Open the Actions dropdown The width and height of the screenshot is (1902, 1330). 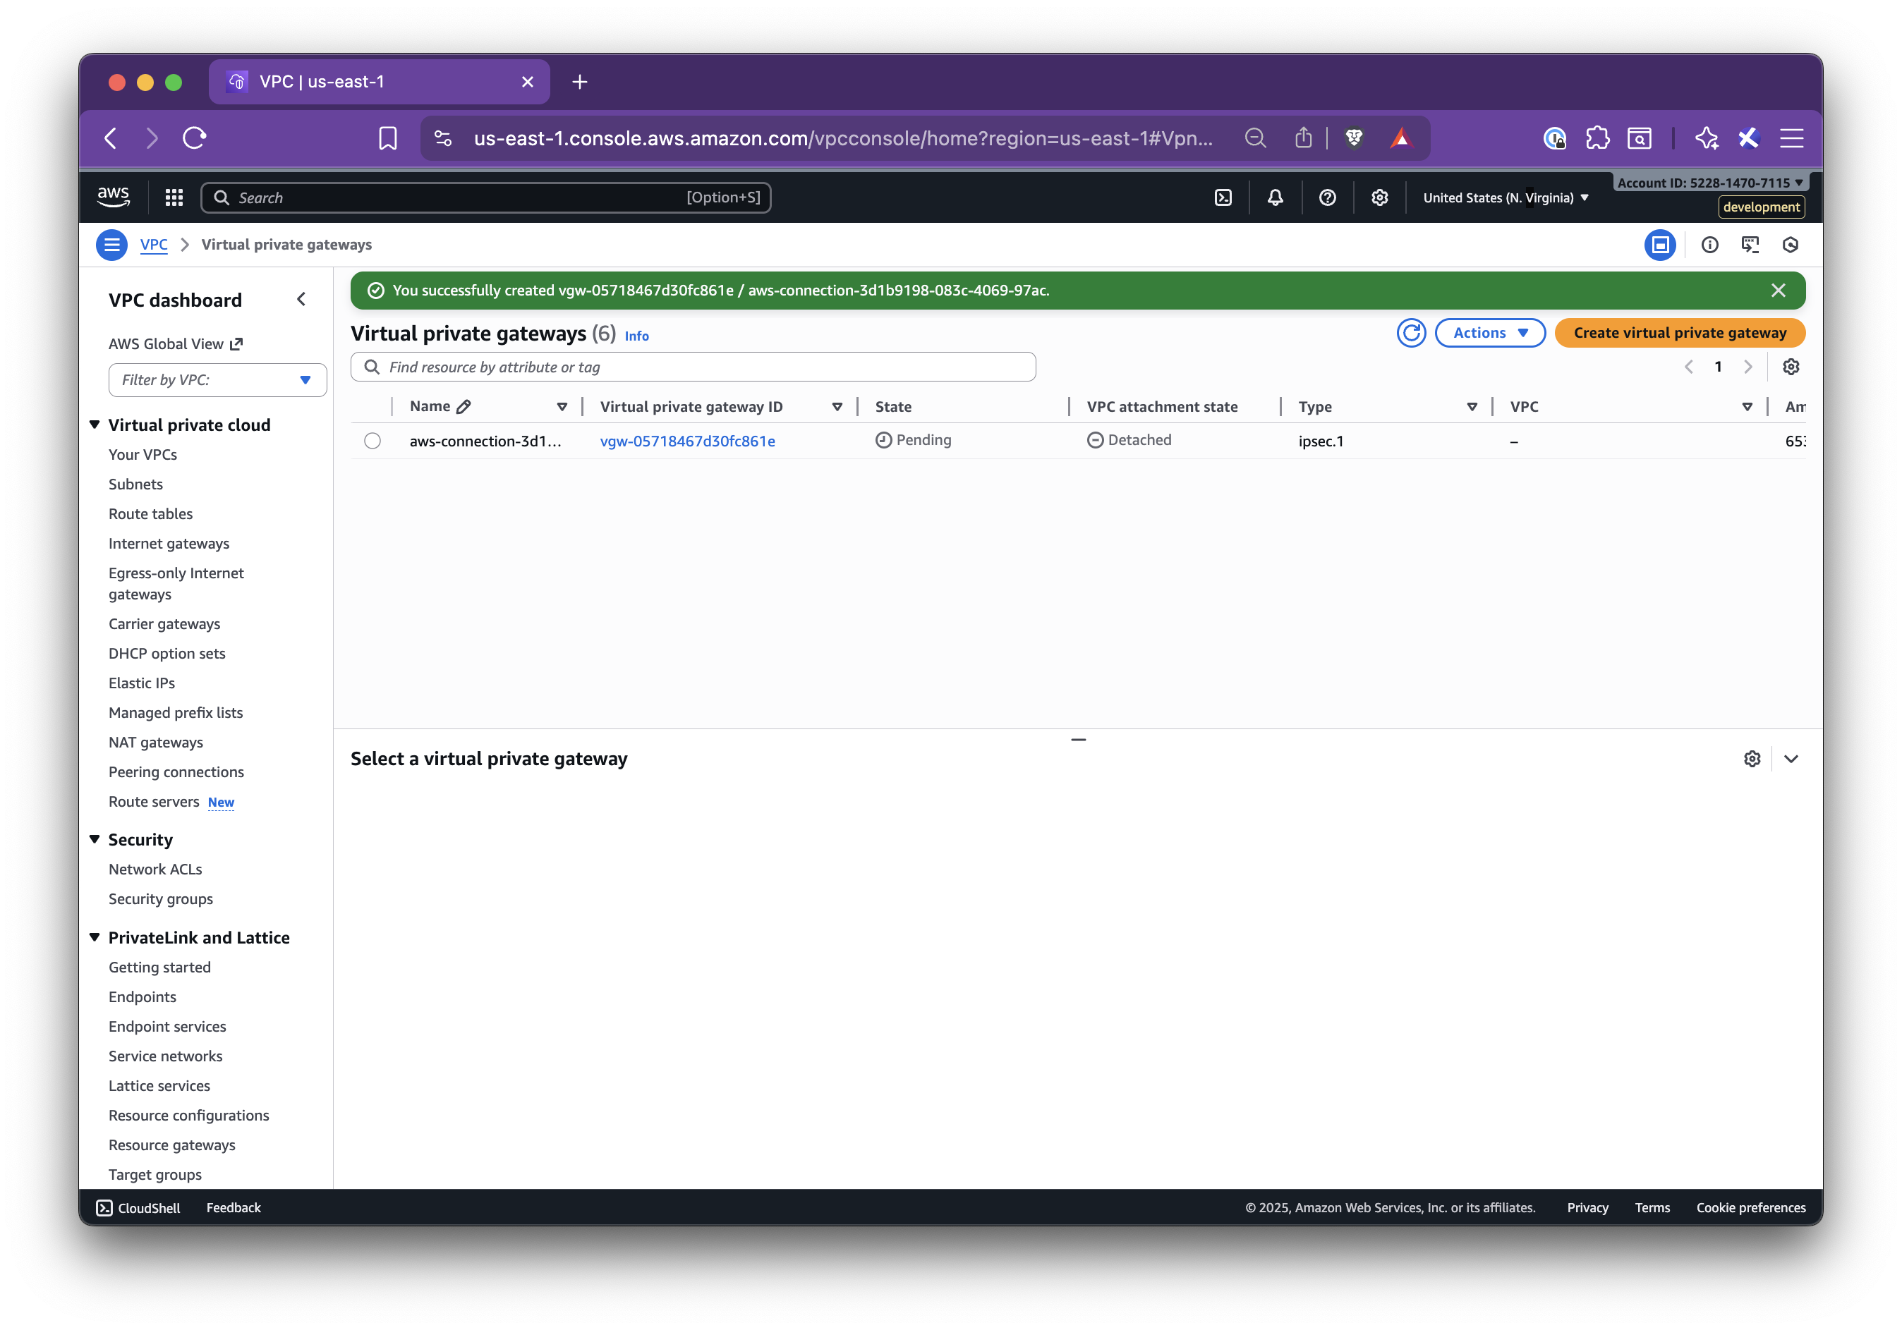coord(1489,332)
